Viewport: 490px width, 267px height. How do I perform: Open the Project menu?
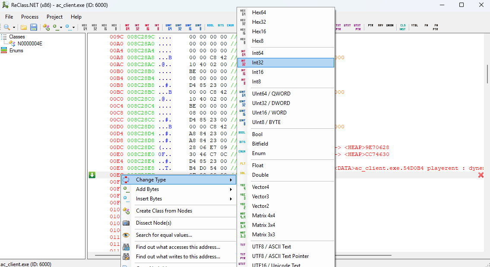[x=54, y=17]
